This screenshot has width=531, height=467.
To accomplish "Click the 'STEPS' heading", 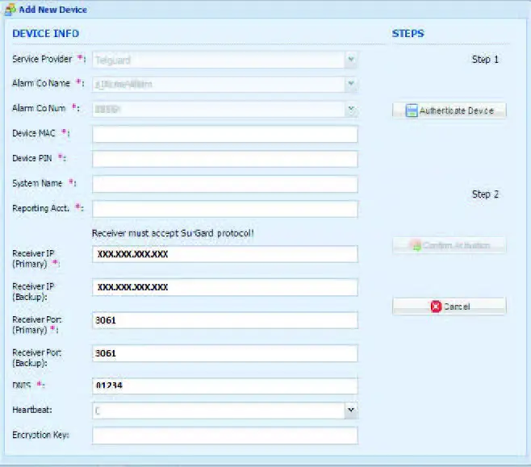I will pos(408,34).
